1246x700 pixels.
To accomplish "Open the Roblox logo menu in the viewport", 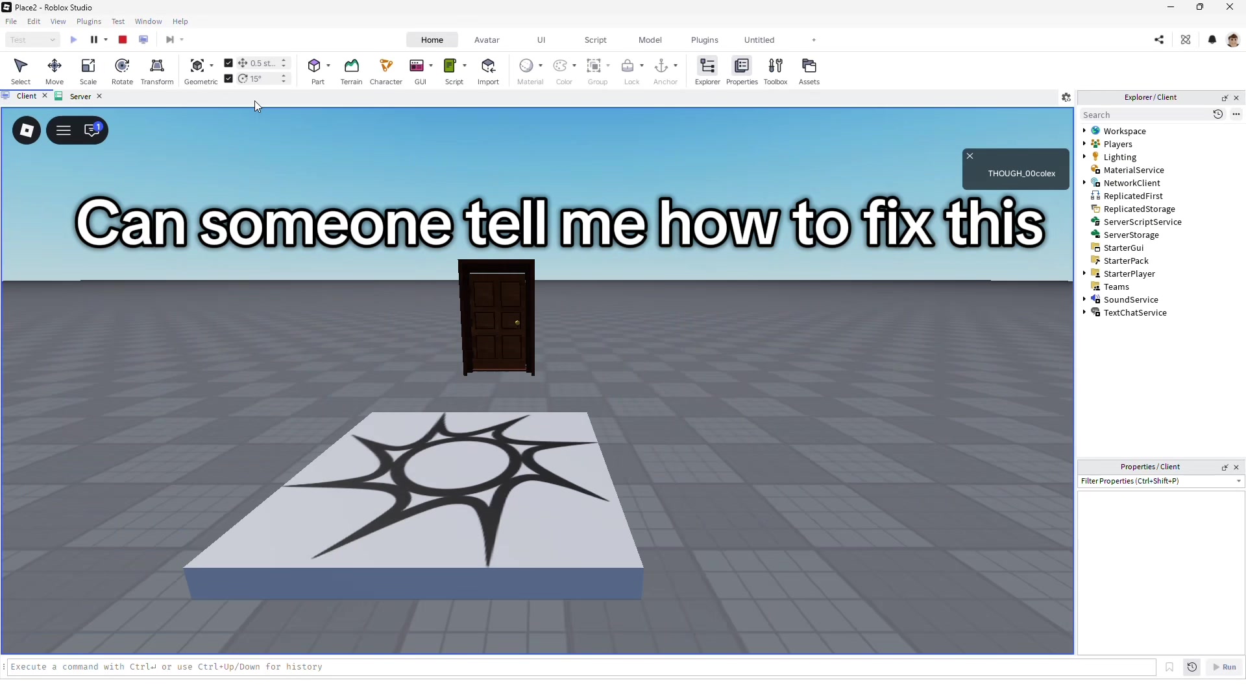I will 27,130.
